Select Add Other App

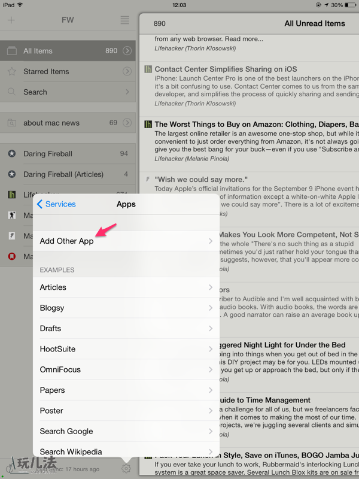(126, 241)
